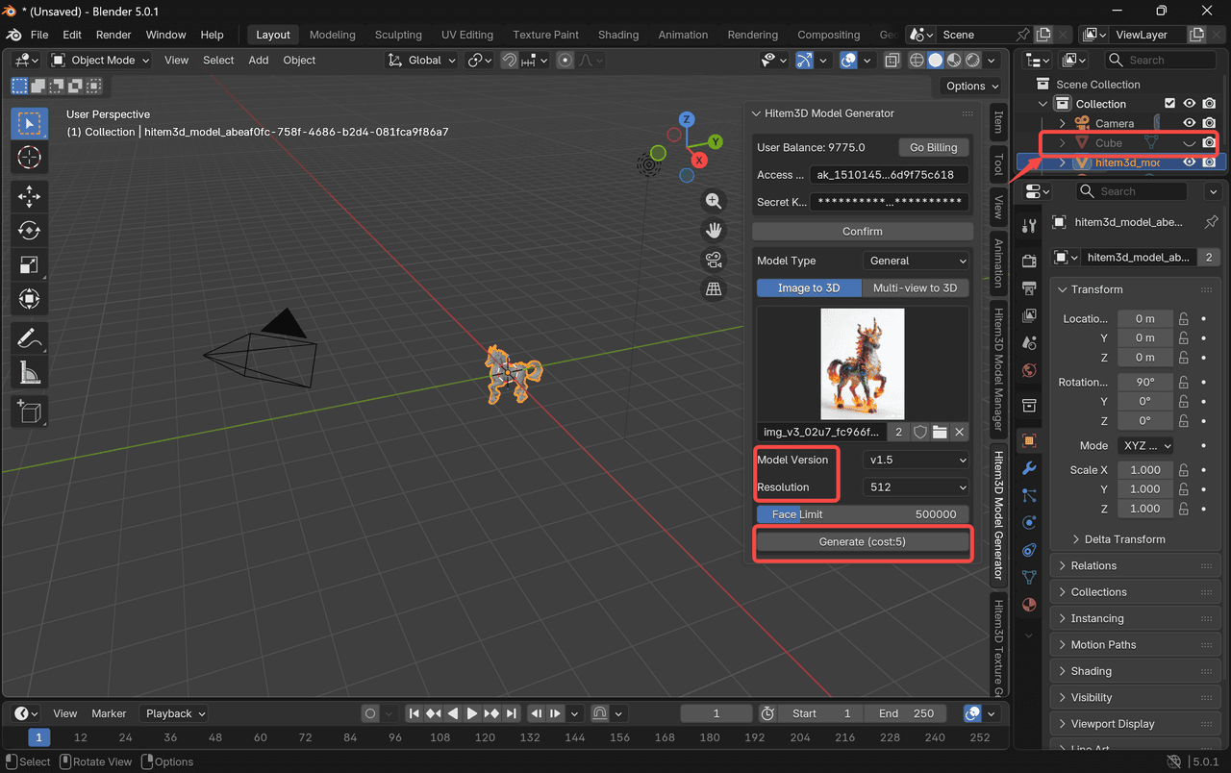Select the Rotate tool
The image size is (1231, 773).
tap(29, 231)
